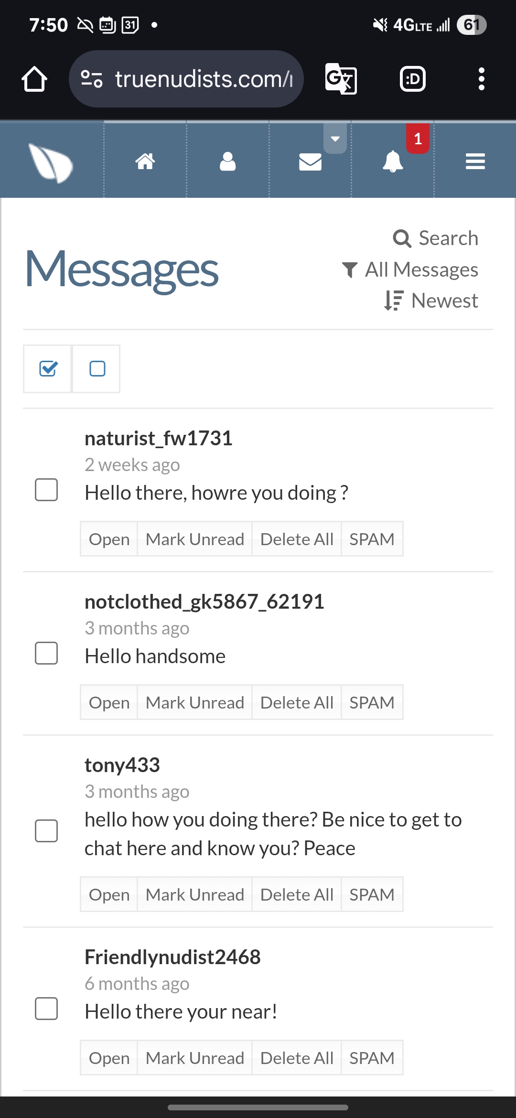Open the envelope messages icon
Viewport: 516px width, 1118px height.
(x=311, y=162)
